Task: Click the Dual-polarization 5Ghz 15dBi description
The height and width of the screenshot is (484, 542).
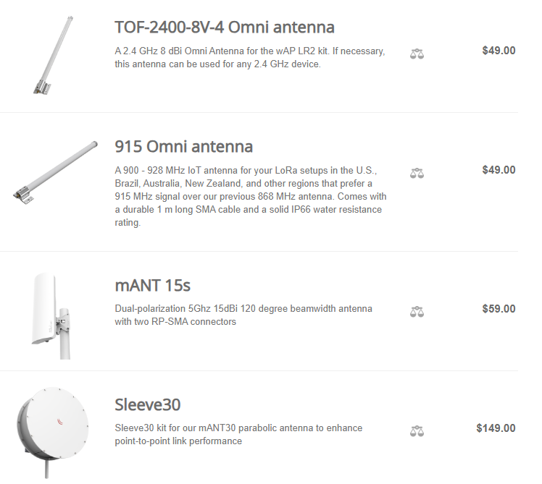Action: point(243,315)
